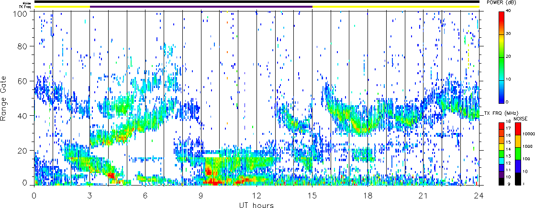Viewport: 535px width, 208px height.
Task: Click the "UT hours" x-axis label
Action: click(x=256, y=205)
